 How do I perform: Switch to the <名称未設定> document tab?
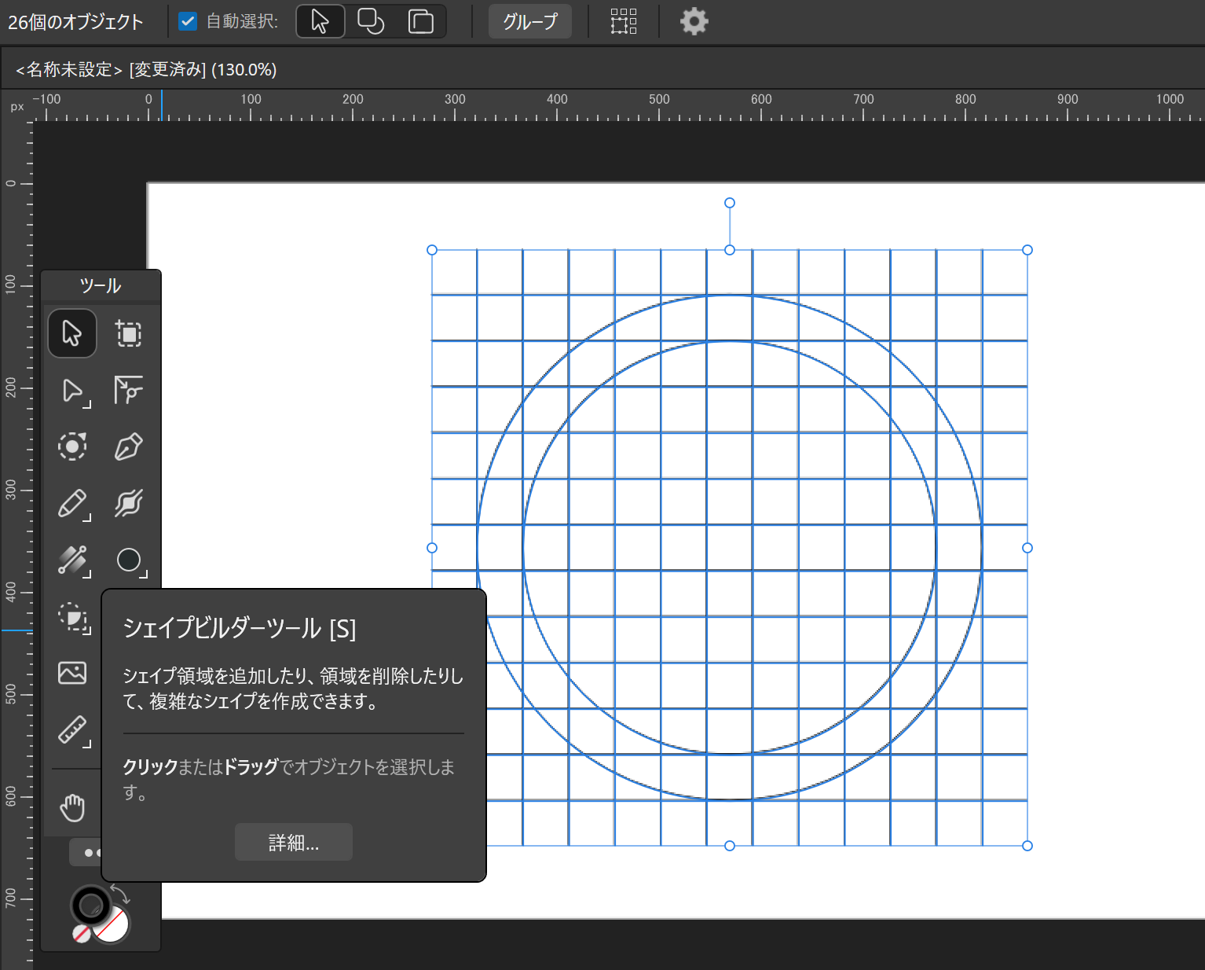click(x=146, y=70)
